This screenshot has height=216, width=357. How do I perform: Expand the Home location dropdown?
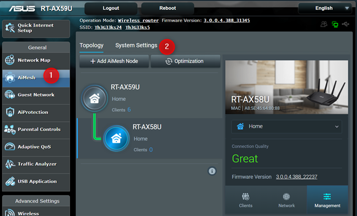tap(286, 126)
